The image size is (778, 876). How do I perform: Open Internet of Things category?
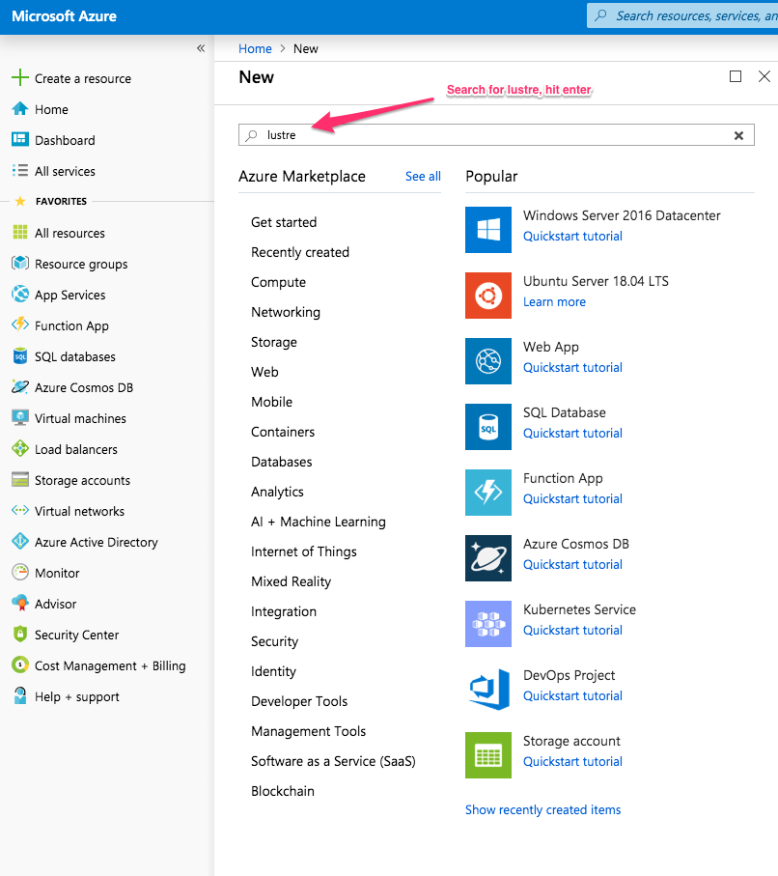304,551
